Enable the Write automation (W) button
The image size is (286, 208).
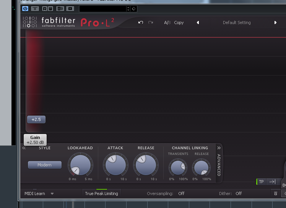pyautogui.click(x=50, y=8)
